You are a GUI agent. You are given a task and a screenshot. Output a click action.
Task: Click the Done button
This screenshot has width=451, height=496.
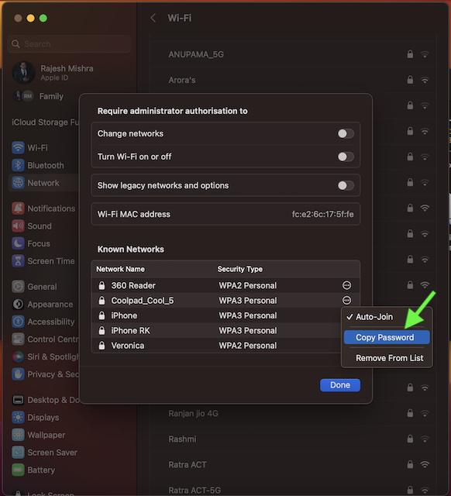point(340,385)
